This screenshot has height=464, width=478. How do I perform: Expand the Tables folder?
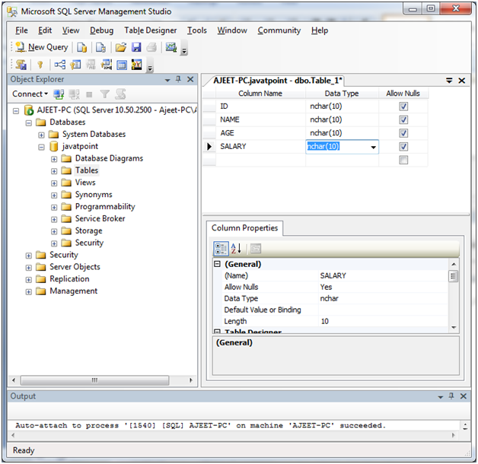[54, 171]
